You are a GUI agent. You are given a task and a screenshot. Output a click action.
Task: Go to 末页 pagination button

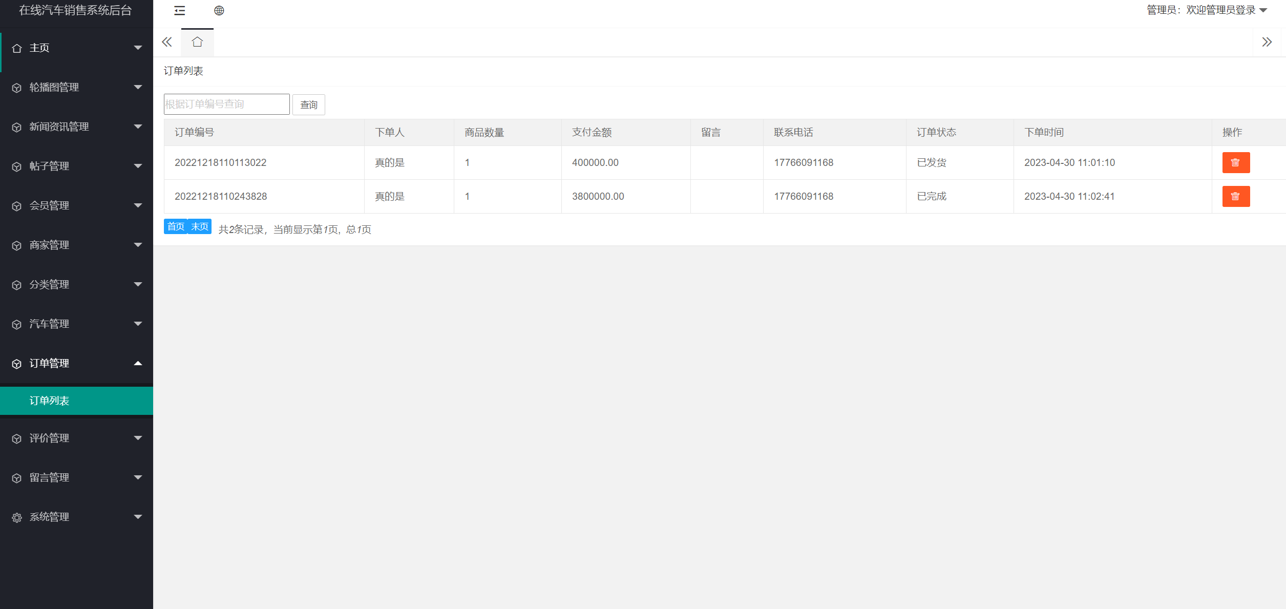pyautogui.click(x=200, y=227)
